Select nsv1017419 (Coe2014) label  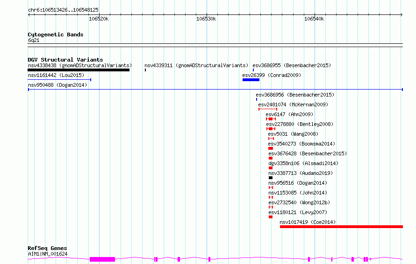pyautogui.click(x=308, y=222)
